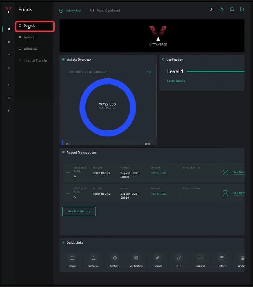This screenshot has width=253, height=287.
Task: Click See Full History button
Action: (79, 211)
